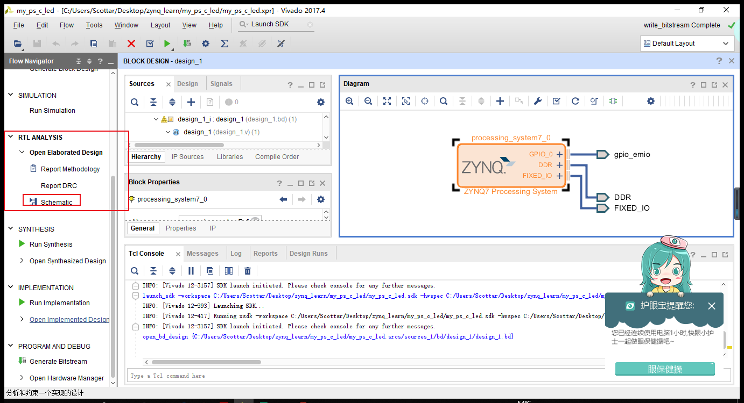This screenshot has width=744, height=403.
Task: Click the crosshair auto-fit selection icon in Diagram
Action: (x=425, y=101)
